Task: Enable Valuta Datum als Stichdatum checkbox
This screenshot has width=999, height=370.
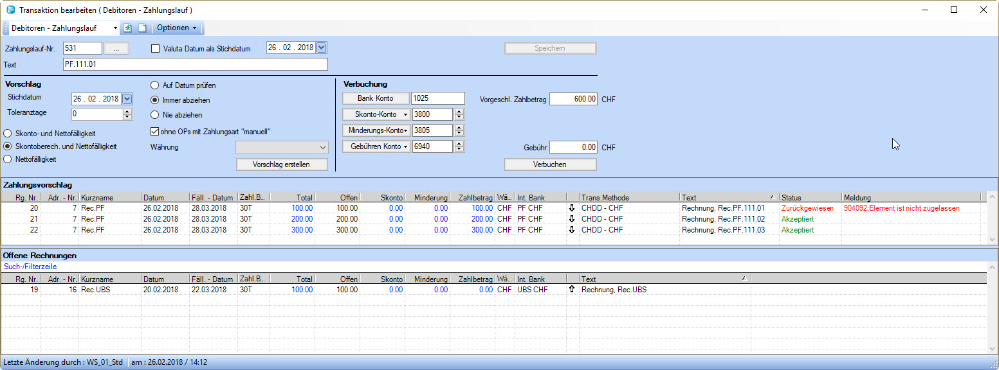Action: 155,48
